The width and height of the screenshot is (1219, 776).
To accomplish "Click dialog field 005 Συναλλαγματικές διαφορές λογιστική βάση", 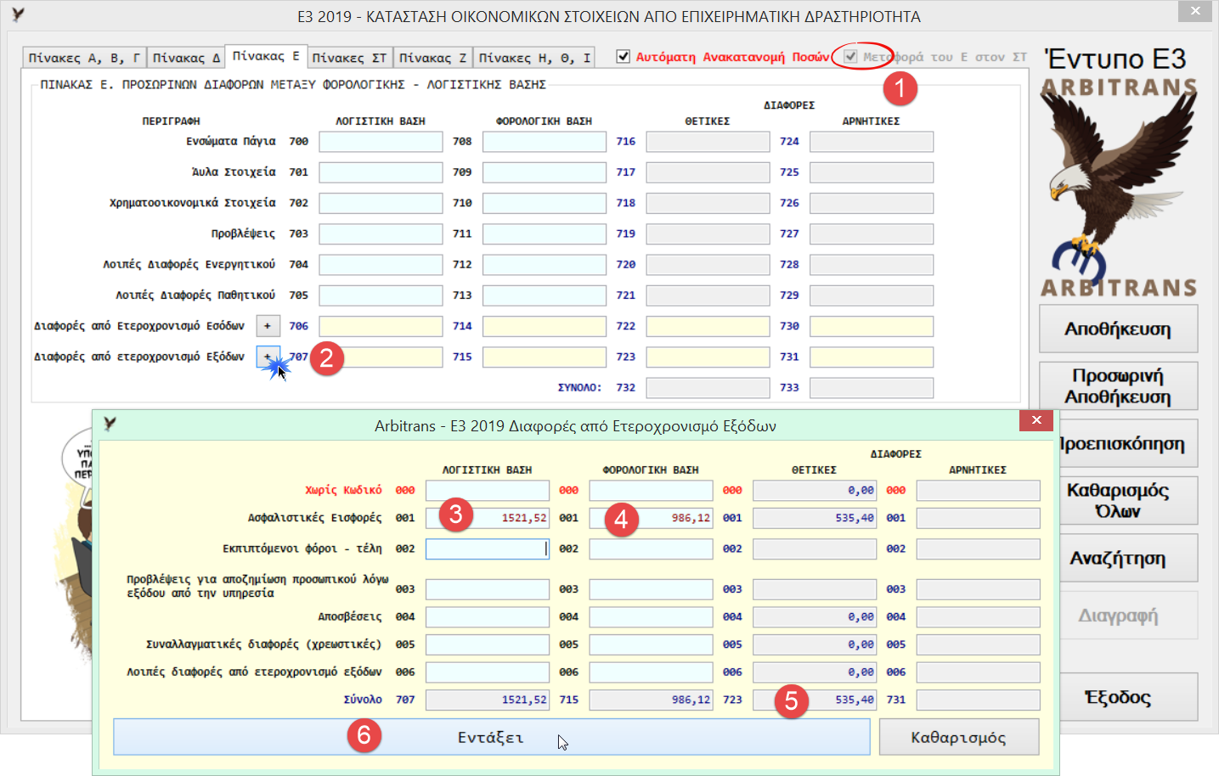I will 488,644.
